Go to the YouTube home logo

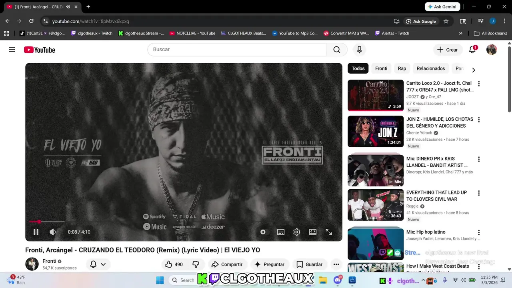pos(39,50)
